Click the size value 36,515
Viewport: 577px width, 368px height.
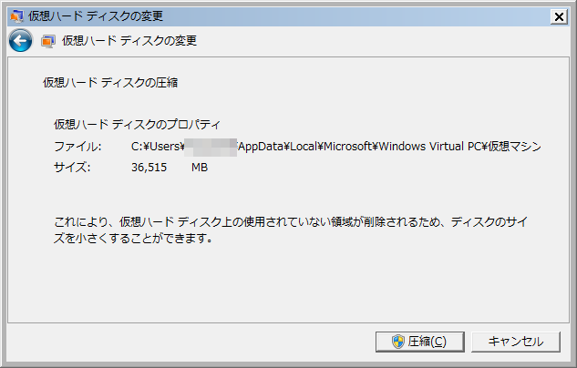149,168
